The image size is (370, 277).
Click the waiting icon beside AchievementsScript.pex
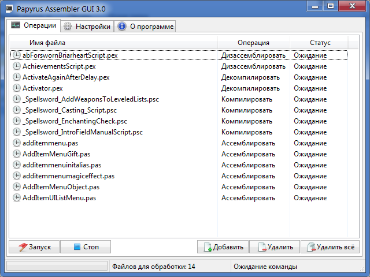(17, 66)
